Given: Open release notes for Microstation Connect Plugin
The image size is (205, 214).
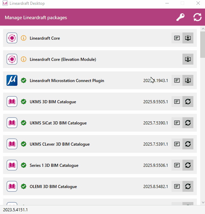Looking at the screenshot, I should (x=177, y=80).
